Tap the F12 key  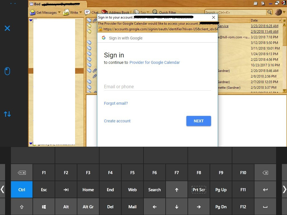click(x=243, y=207)
